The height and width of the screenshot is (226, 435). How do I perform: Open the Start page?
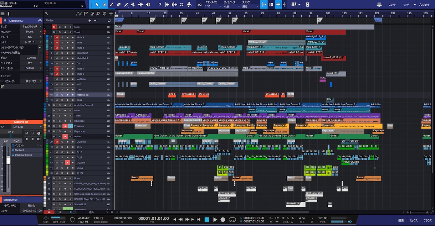tap(392, 5)
